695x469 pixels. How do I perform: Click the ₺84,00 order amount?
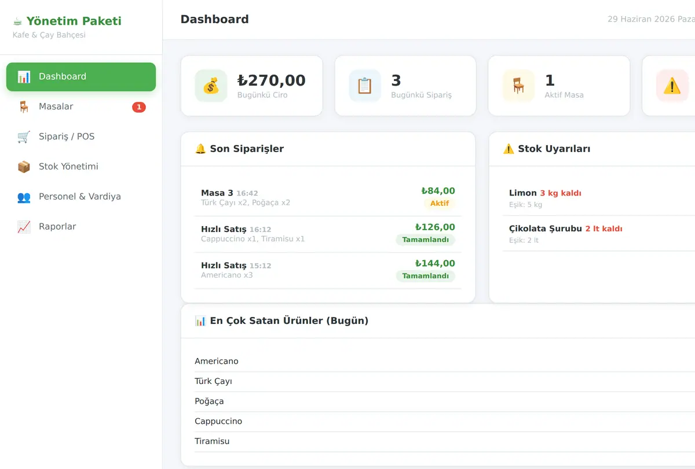[x=438, y=191]
